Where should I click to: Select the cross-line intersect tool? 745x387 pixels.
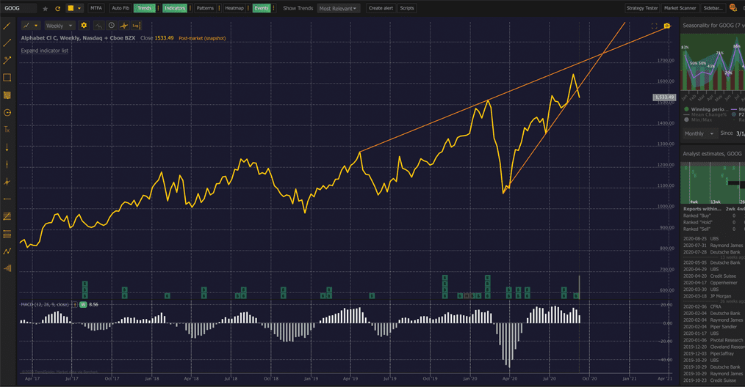coord(7,182)
